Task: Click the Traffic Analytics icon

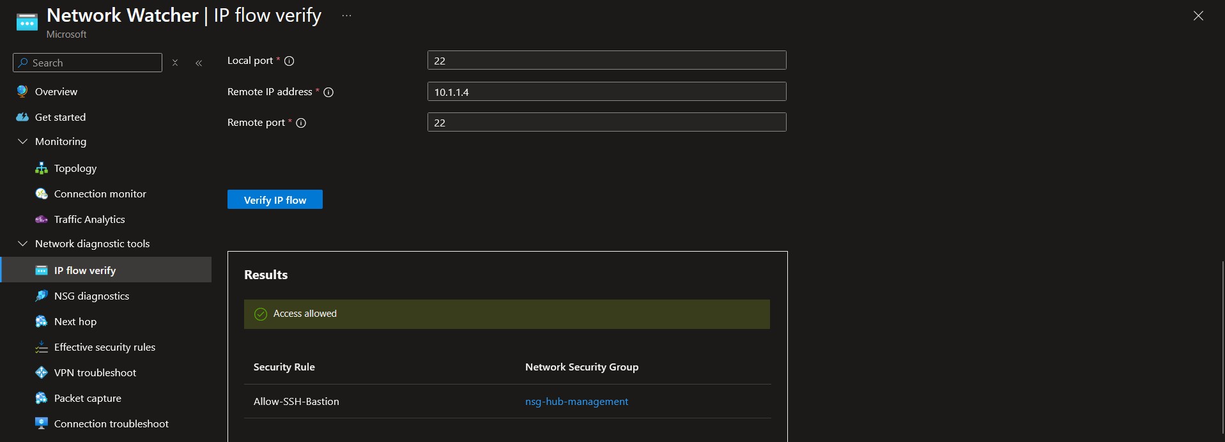Action: click(x=42, y=219)
